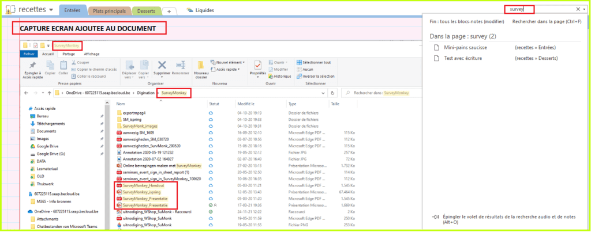Image resolution: width=591 pixels, height=232 pixels.
Task: Select Google Drive (G:) in the navigation pane
Action: click(51, 154)
